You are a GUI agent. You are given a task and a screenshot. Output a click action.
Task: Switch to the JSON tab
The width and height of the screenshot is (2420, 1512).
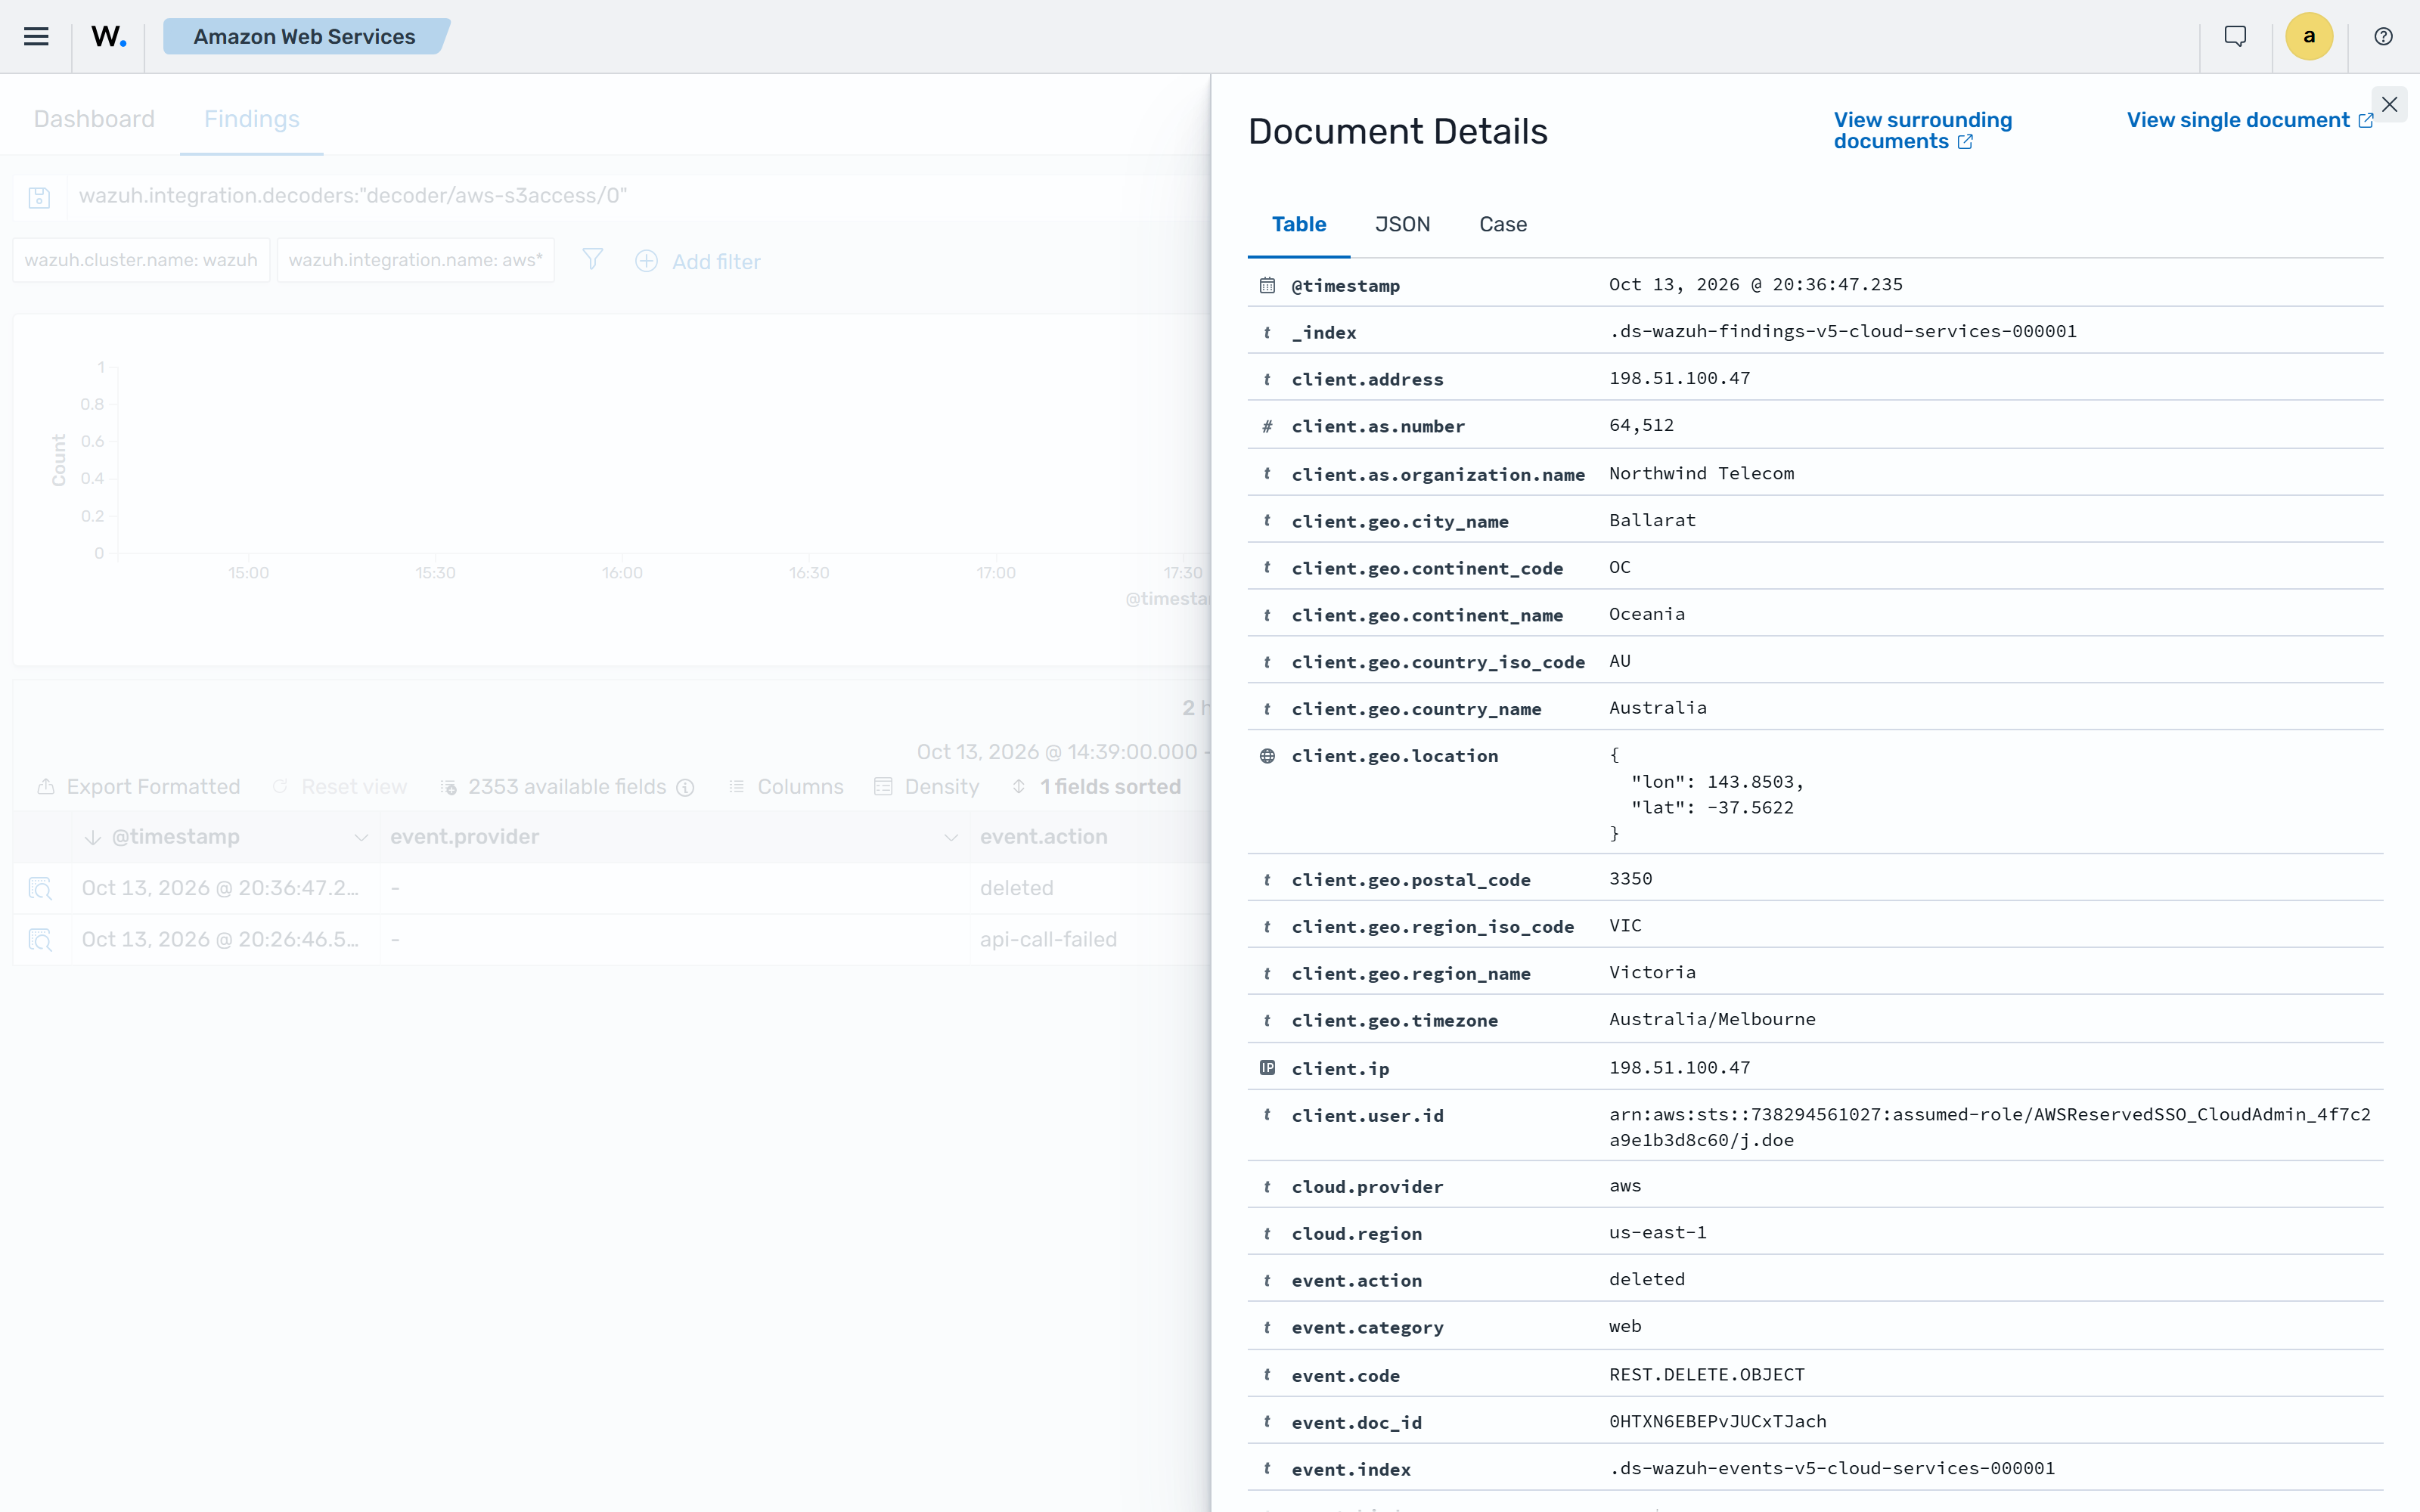[1402, 224]
